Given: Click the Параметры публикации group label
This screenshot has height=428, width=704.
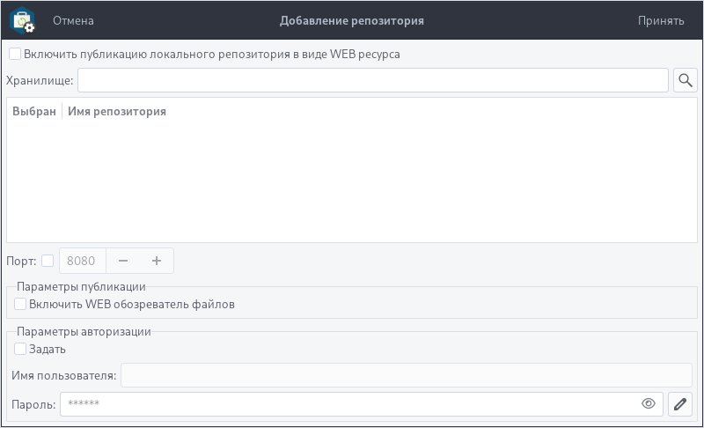Looking at the screenshot, I should 81,286.
